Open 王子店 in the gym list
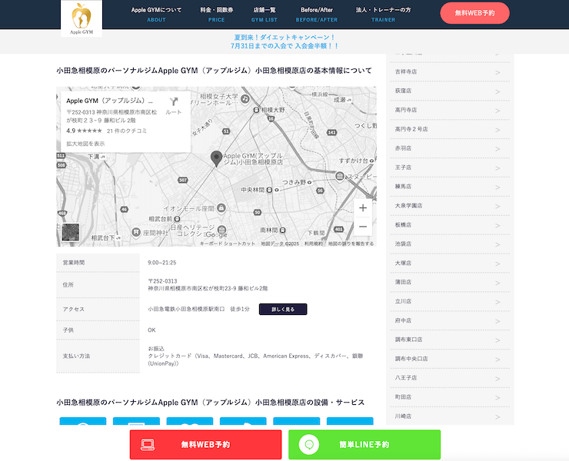 point(450,167)
